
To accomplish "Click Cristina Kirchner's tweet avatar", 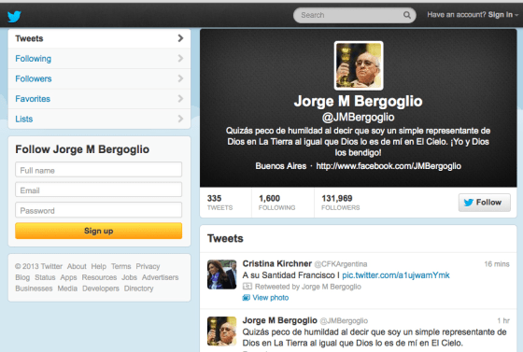I will tap(222, 275).
